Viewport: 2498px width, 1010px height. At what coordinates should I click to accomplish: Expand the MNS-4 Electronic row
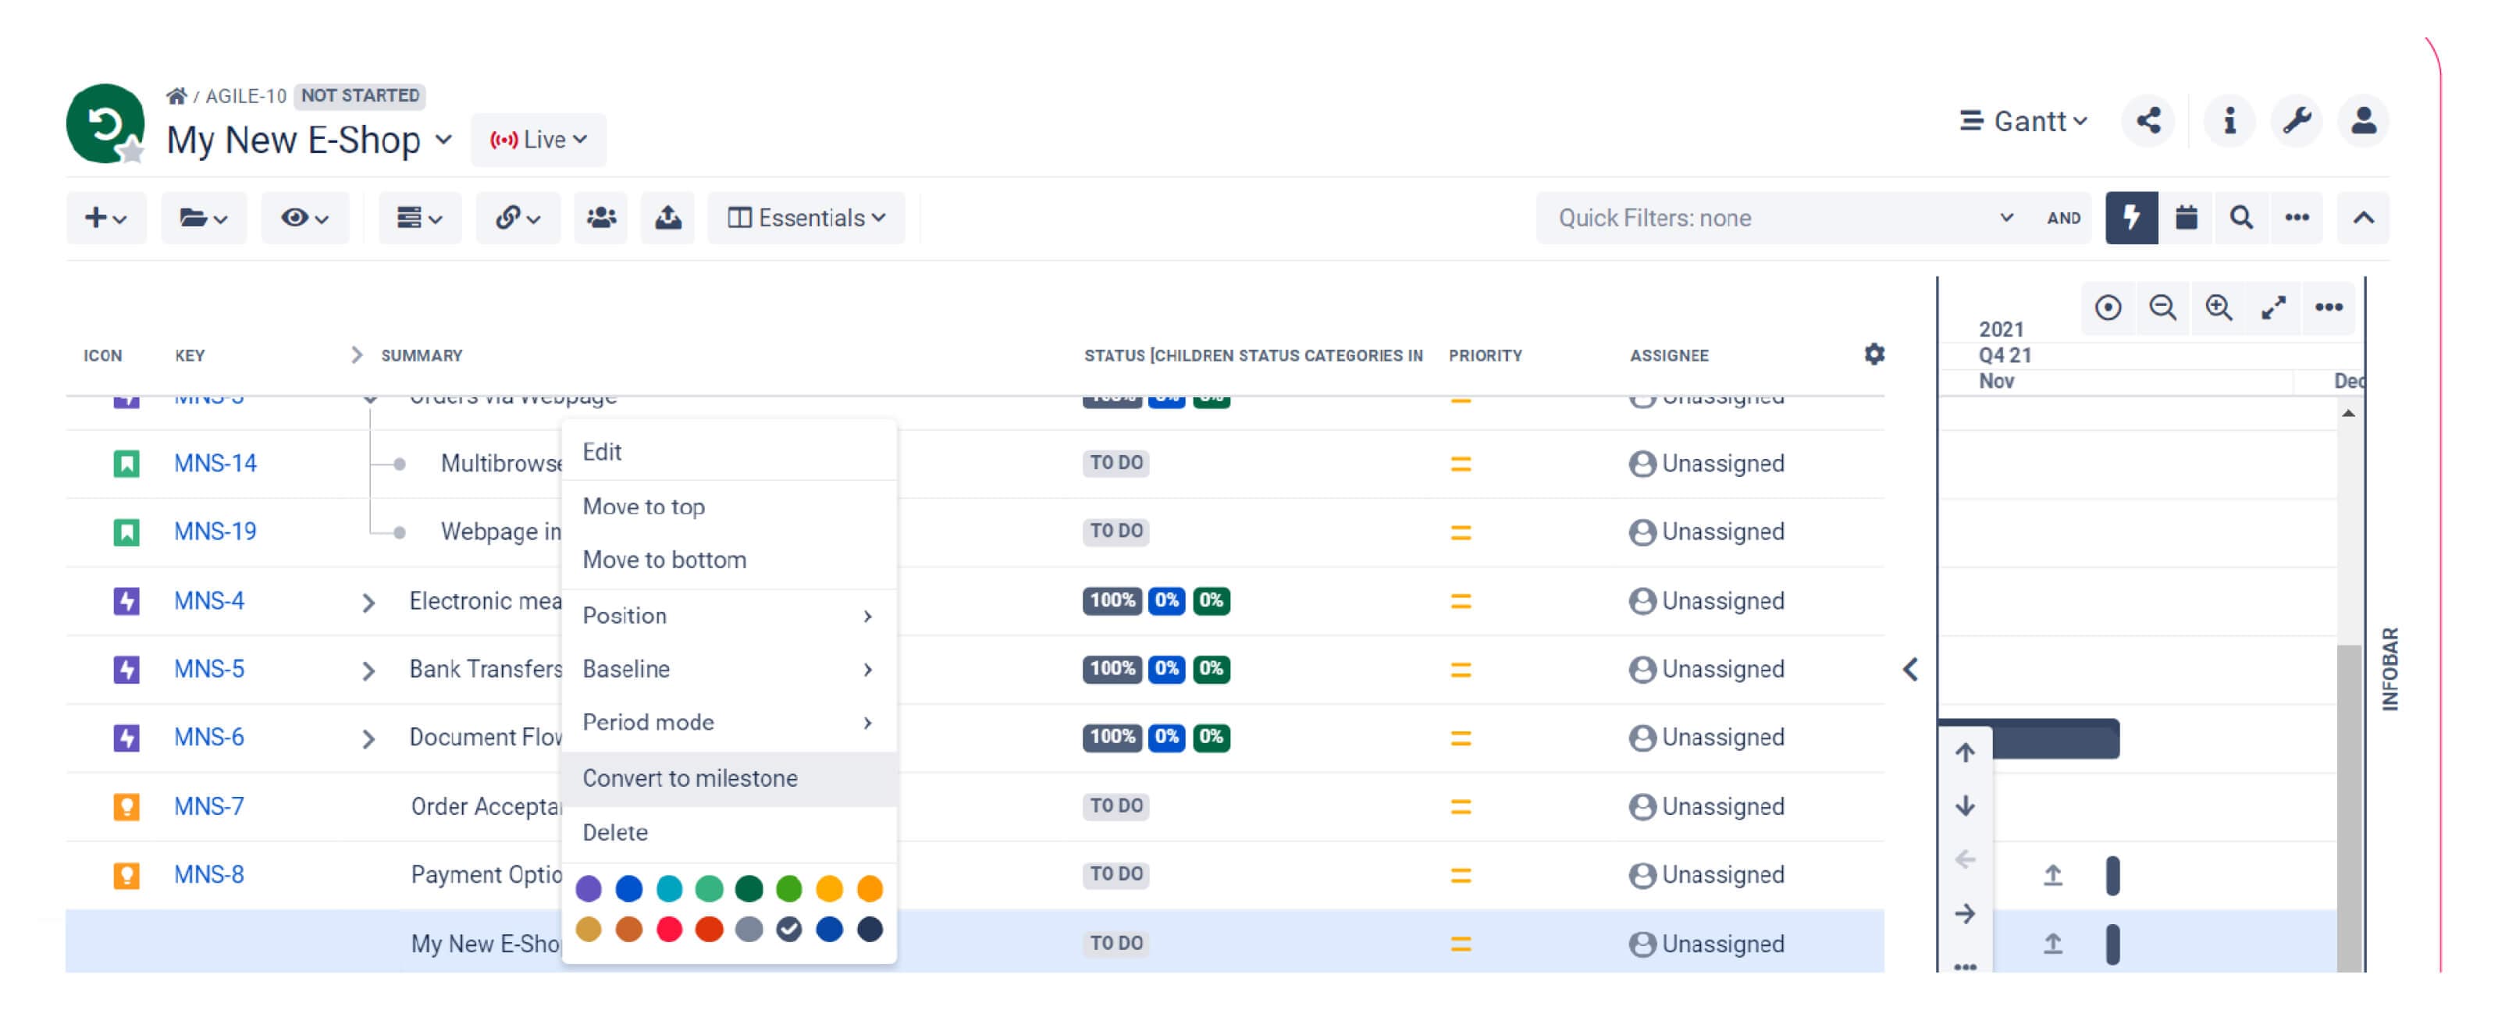click(x=368, y=604)
